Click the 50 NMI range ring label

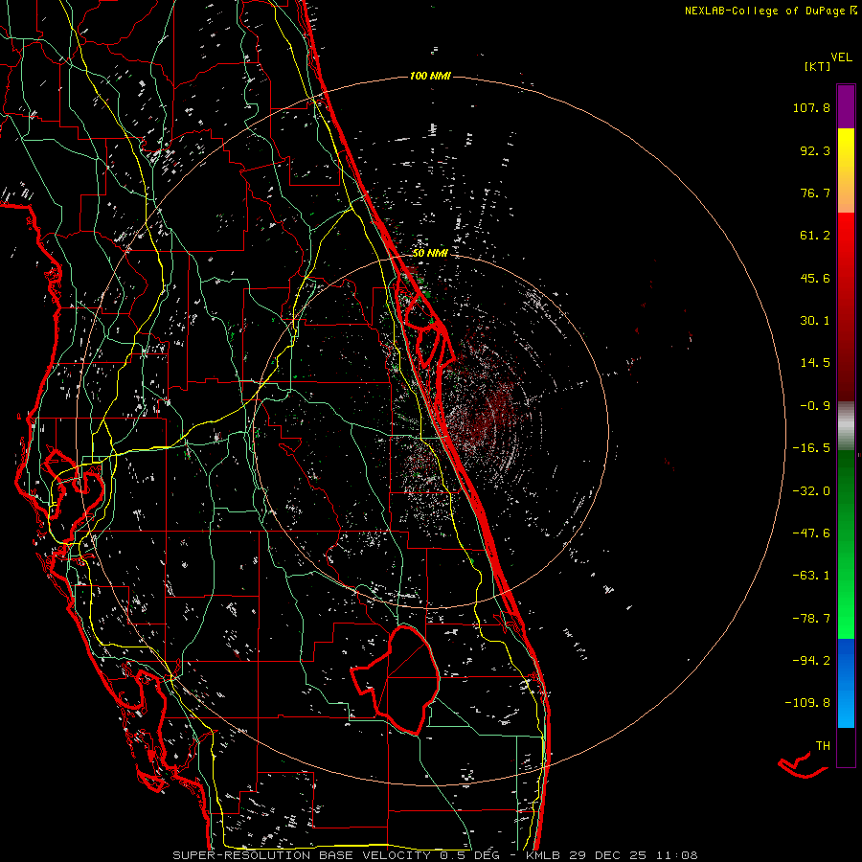pos(430,254)
